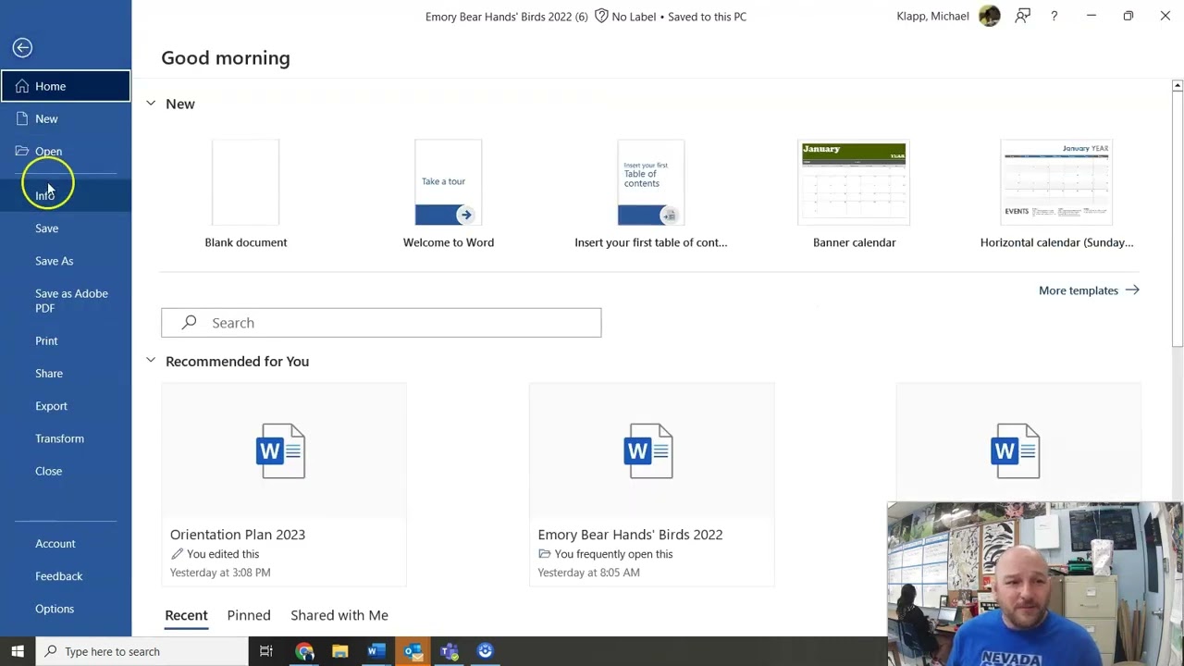Open the Home backstage page
The image size is (1184, 666).
pos(66,86)
